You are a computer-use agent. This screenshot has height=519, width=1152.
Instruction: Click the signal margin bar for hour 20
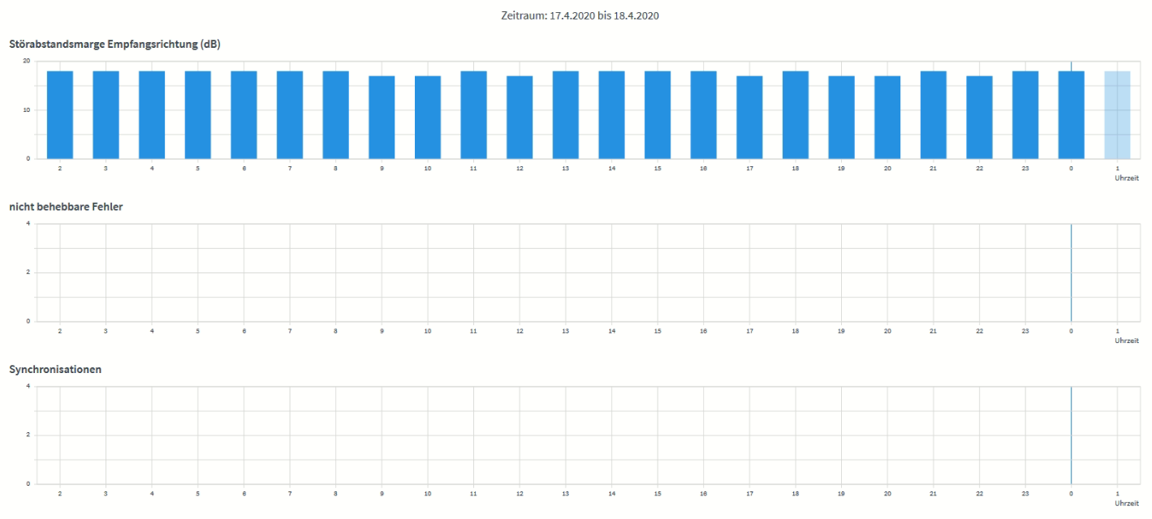[x=888, y=117]
